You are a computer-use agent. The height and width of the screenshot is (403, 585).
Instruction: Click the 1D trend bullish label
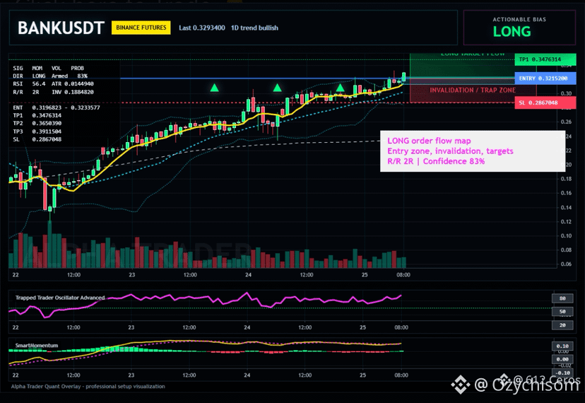point(254,28)
